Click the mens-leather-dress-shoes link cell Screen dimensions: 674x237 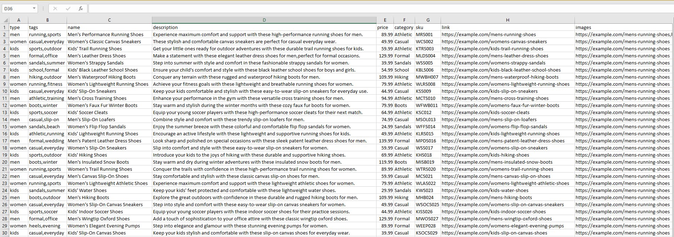click(x=508, y=56)
